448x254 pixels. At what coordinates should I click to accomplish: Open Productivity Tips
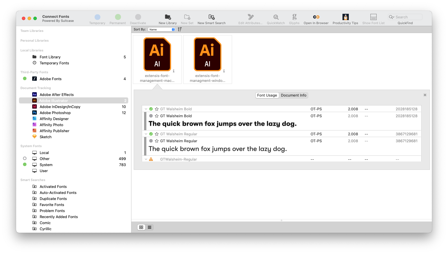[x=345, y=17]
